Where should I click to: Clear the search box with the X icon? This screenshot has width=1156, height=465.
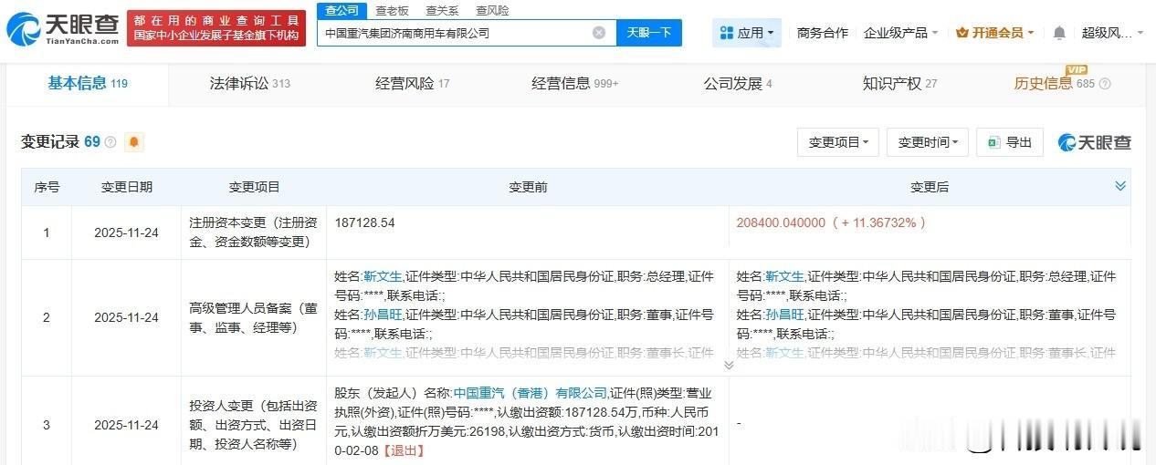pos(599,33)
